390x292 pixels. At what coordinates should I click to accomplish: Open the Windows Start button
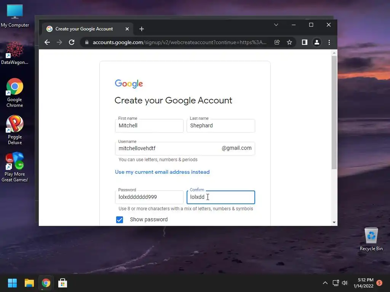coord(12,283)
